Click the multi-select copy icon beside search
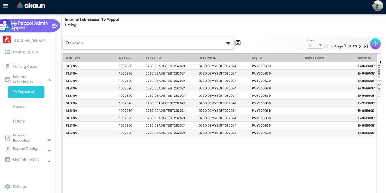Viewport: 386px width, 193px height. tap(237, 43)
